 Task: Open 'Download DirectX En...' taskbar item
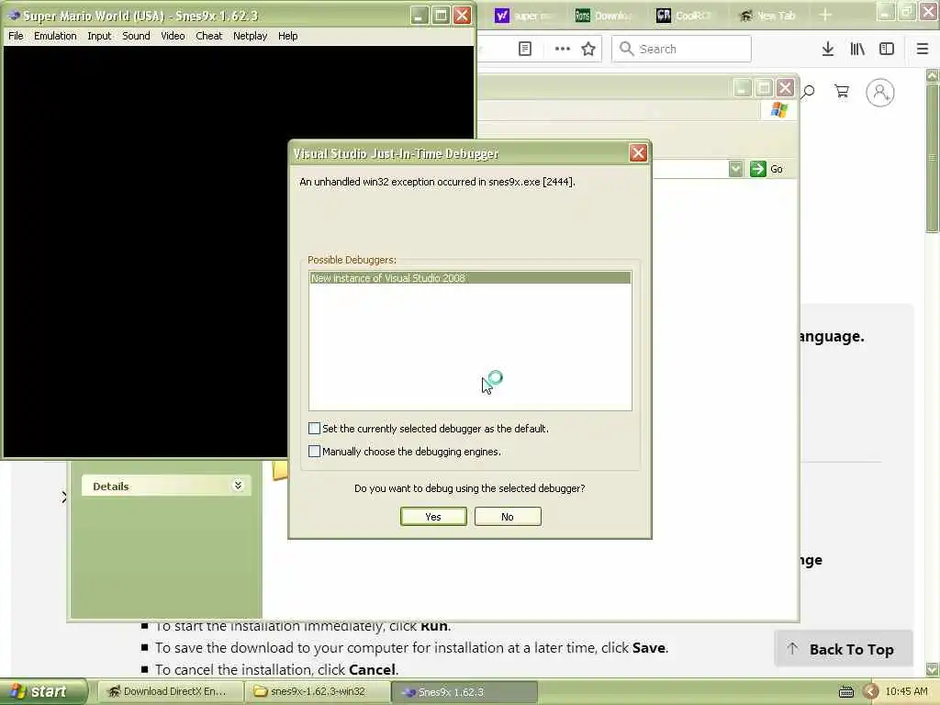(x=170, y=691)
